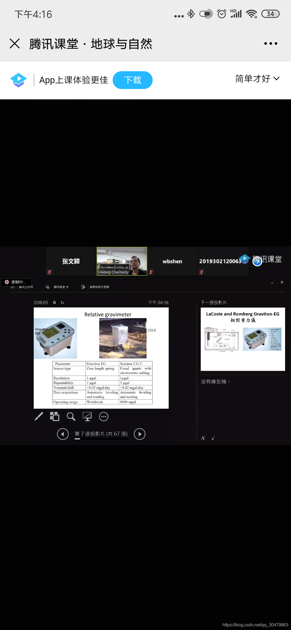The image size is (291, 630).
Task: Click the next slide preview LaCoste and Romberg
Action: click(243, 339)
